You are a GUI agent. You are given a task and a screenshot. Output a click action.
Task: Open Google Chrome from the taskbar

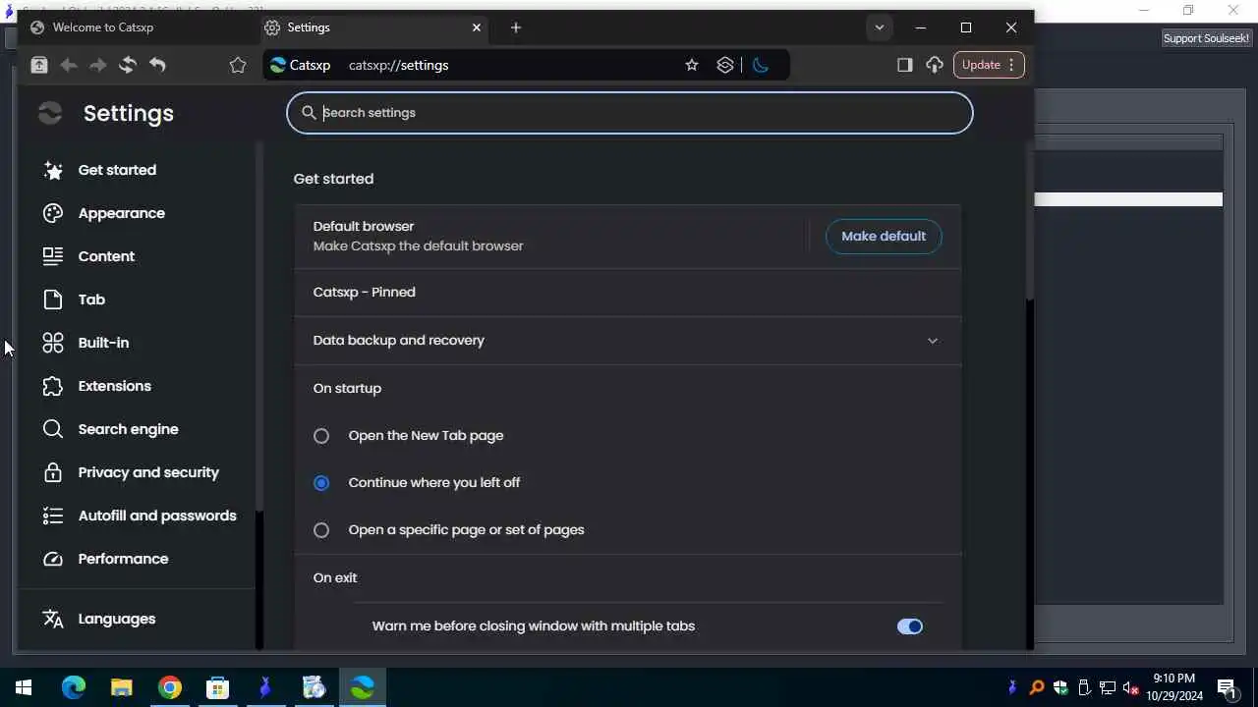pos(170,687)
